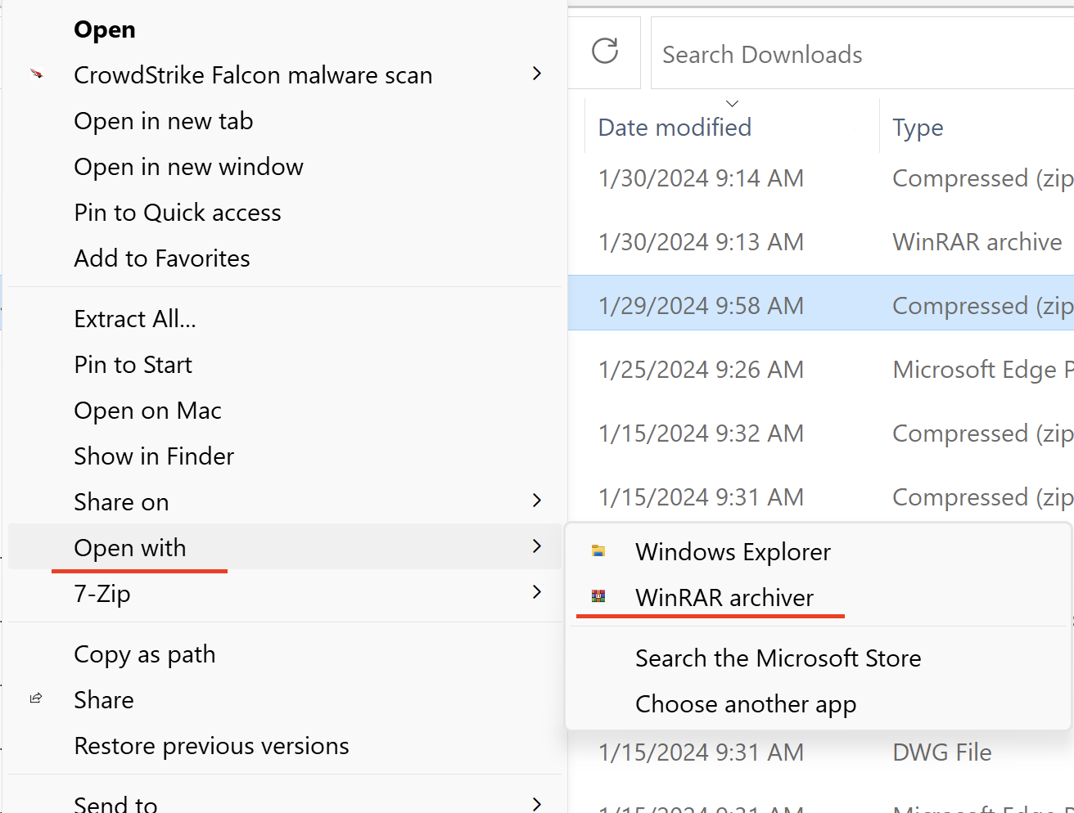1074x813 pixels.
Task: Expand the Share on submenu arrow
Action: (537, 501)
